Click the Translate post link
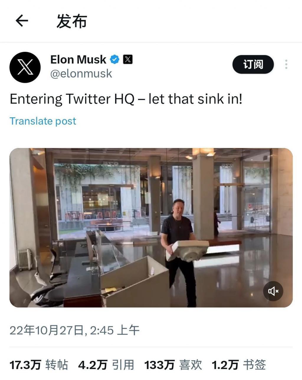The height and width of the screenshot is (380, 302). pos(43,121)
